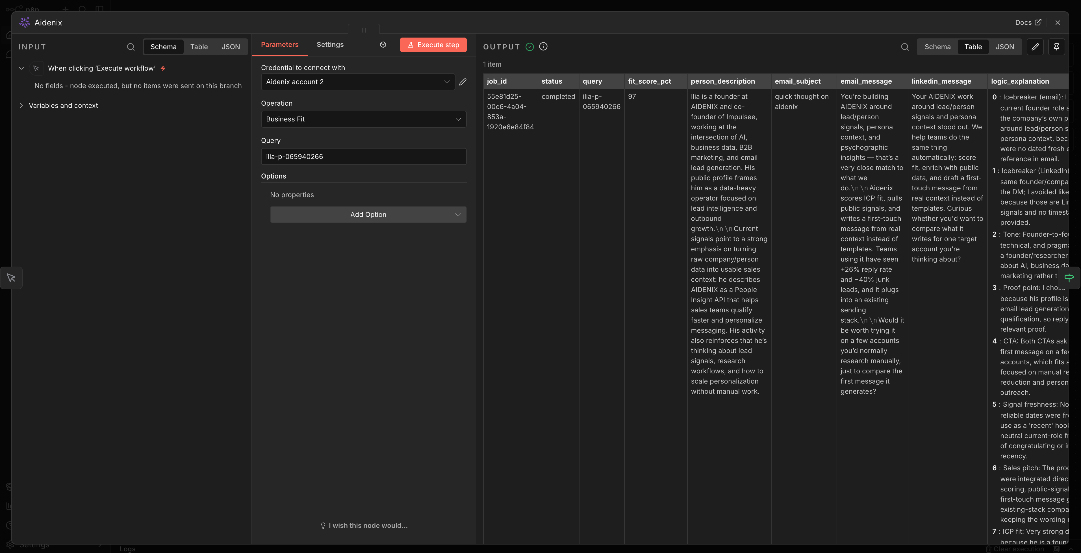The image size is (1081, 553).
Task: Click the output success checkmark icon
Action: [529, 47]
